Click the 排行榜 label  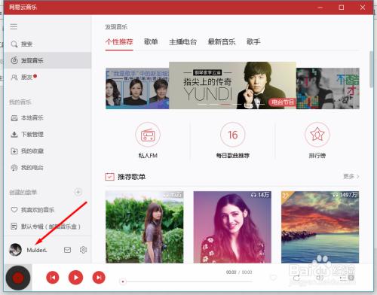pyautogui.click(x=317, y=156)
